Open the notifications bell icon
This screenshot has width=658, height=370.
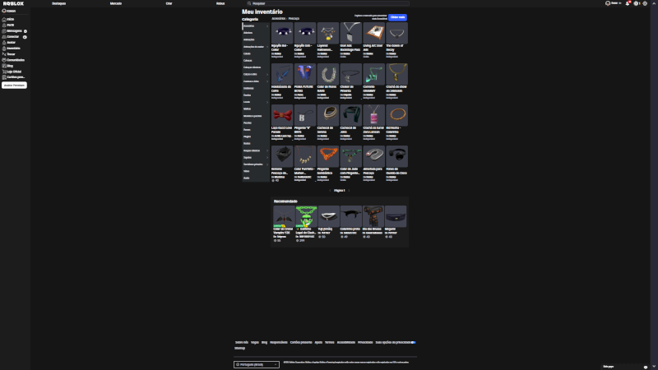(628, 3)
